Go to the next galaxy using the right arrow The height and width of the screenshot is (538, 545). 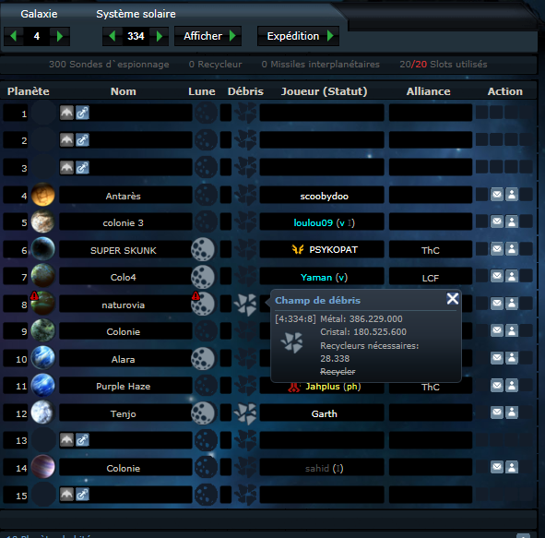click(60, 36)
